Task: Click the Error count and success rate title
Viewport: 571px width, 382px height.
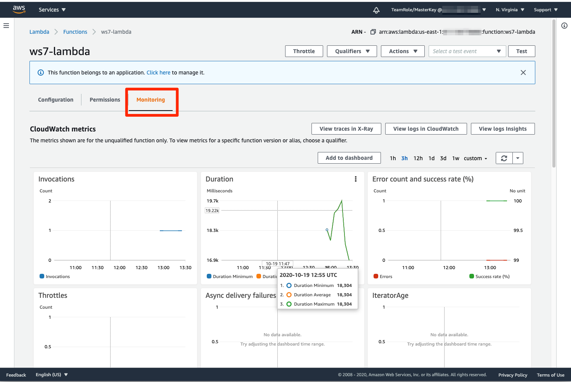Action: [x=423, y=179]
